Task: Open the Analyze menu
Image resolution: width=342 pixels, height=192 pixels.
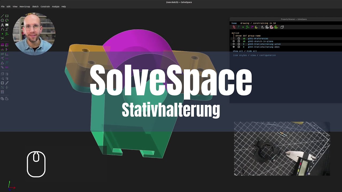Action: [56, 6]
